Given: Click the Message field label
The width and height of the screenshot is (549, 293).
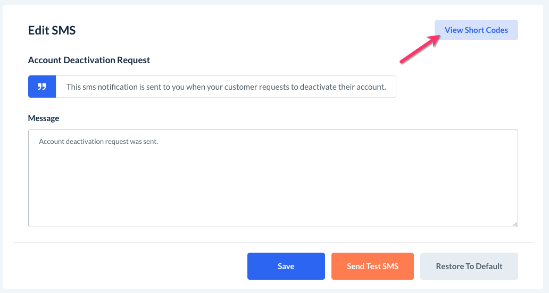Looking at the screenshot, I should click(x=44, y=118).
